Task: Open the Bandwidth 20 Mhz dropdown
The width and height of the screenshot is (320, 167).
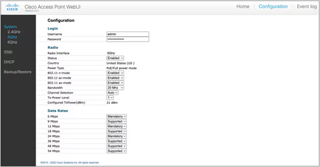Action: [x=115, y=88]
